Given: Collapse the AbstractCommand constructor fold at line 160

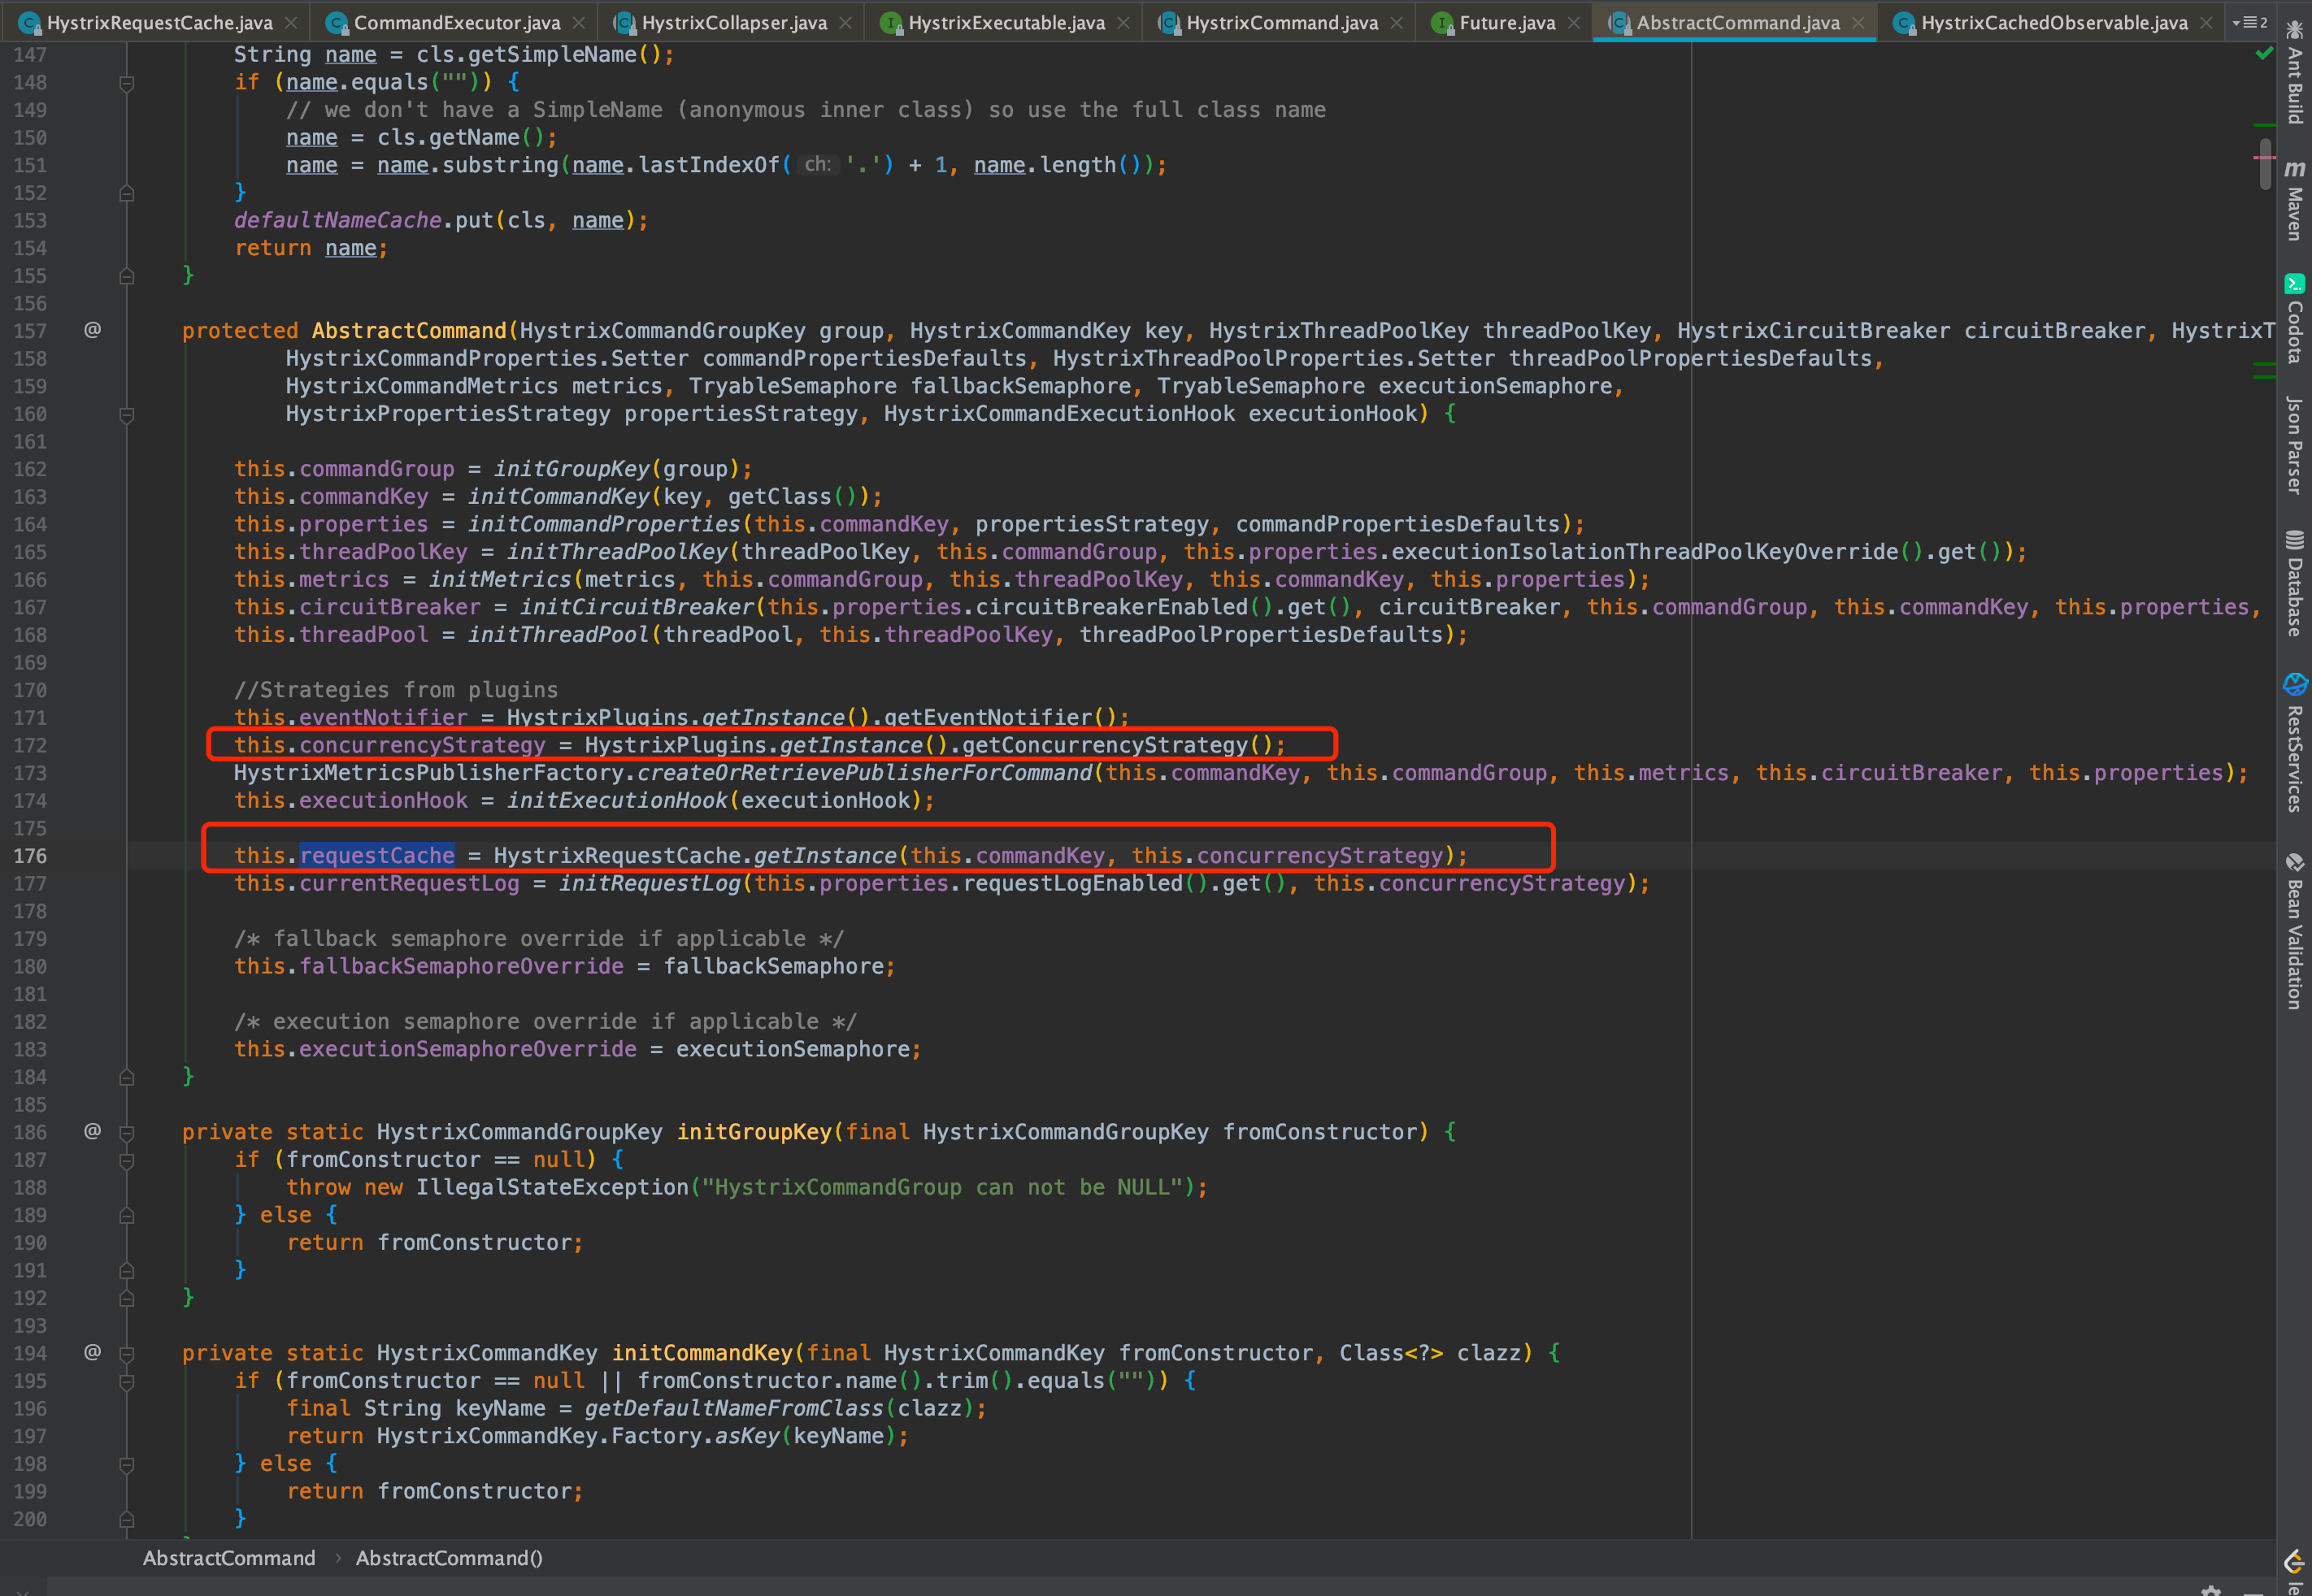Looking at the screenshot, I should (127, 414).
